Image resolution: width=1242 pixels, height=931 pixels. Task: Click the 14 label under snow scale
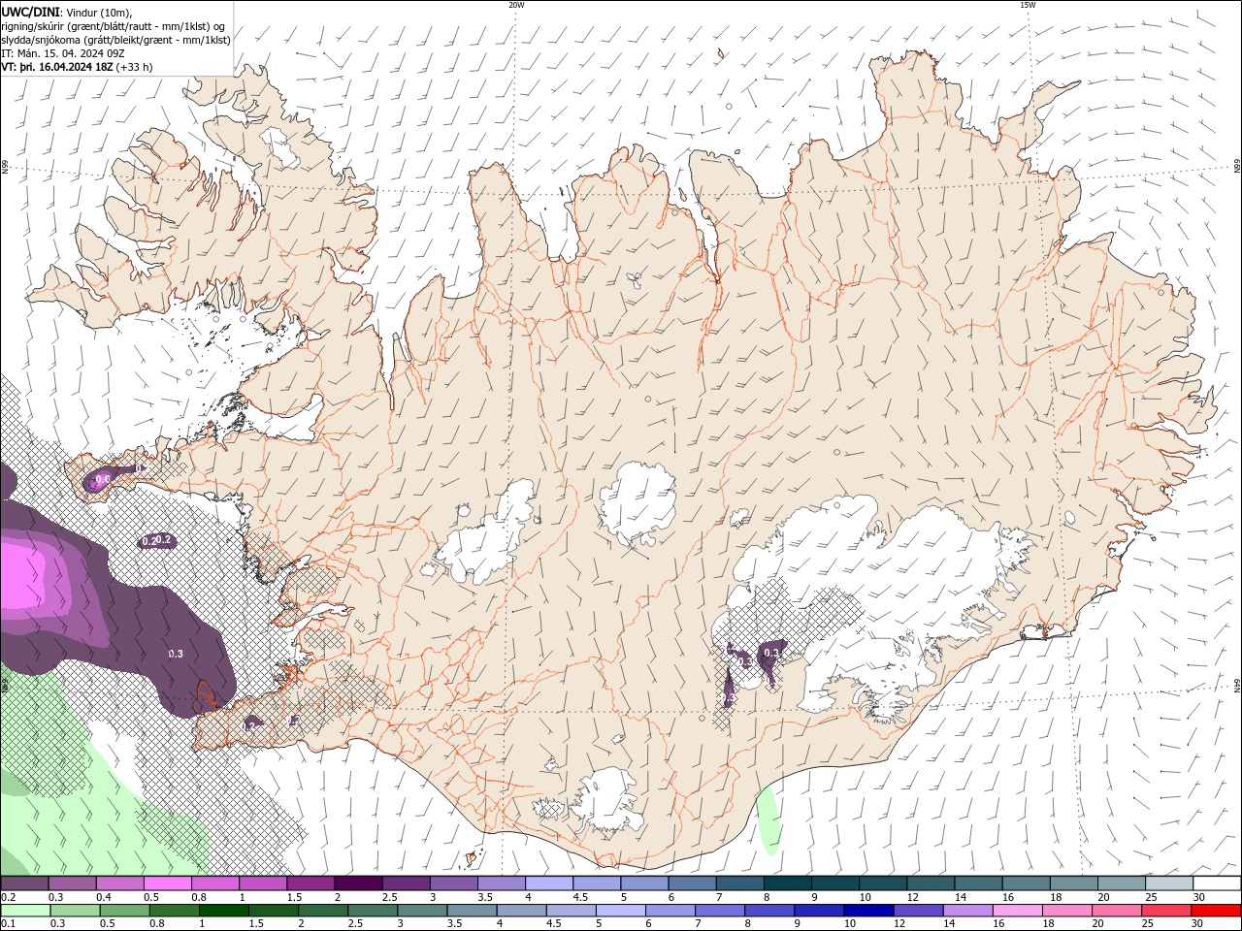961,897
